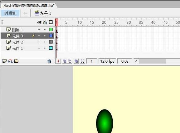The width and height of the screenshot is (180, 133).
Task: Click keyframe of 元件 1 at frame 1
Action: [57, 48]
